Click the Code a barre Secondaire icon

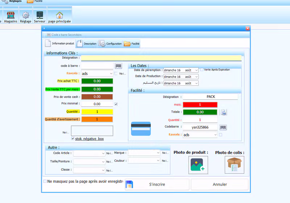(x=49, y=35)
